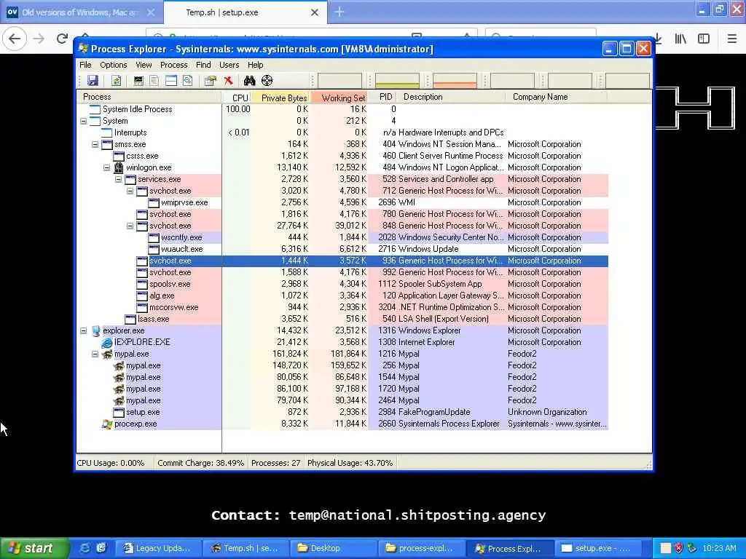Click the Mypal icon of PID 1216 row
This screenshot has height=559, width=746.
click(x=107, y=354)
